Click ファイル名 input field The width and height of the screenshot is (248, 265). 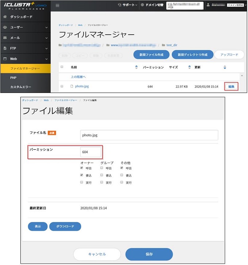coord(149,135)
